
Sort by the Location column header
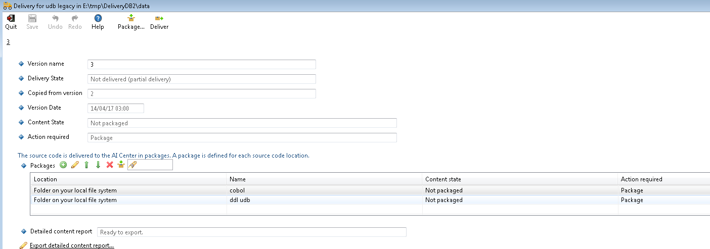coord(128,179)
